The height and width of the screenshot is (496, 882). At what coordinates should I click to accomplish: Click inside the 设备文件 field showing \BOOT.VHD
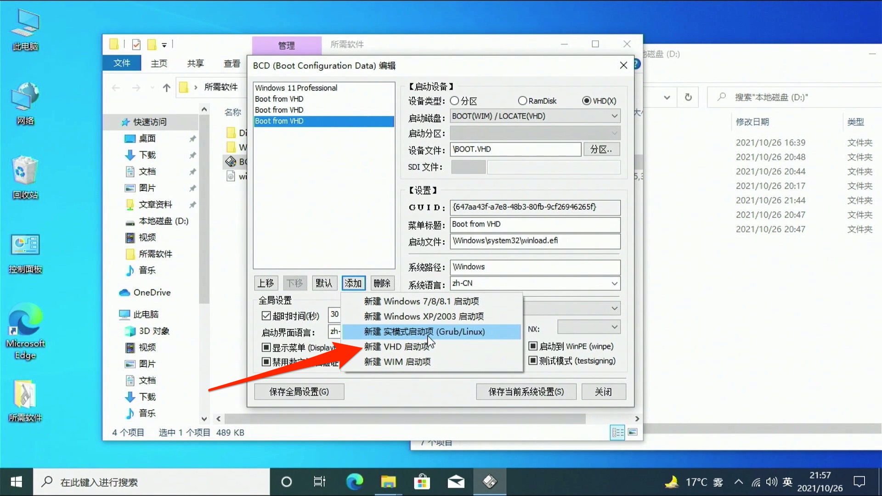(x=514, y=149)
